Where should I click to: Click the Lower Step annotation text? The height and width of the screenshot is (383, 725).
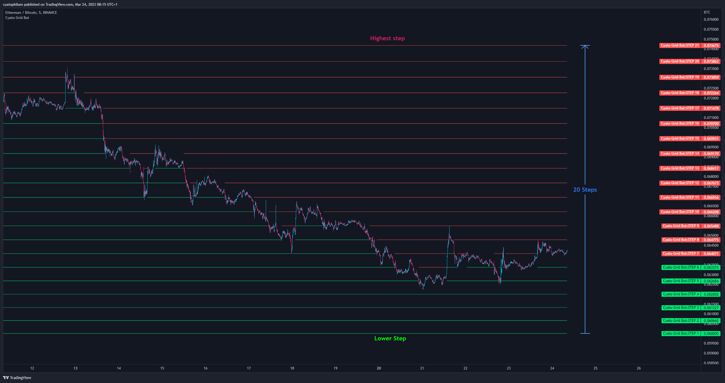pos(390,338)
